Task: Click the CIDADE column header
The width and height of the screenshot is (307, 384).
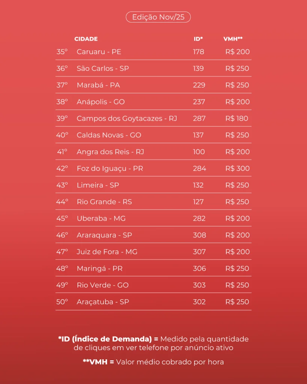Action: click(x=86, y=39)
